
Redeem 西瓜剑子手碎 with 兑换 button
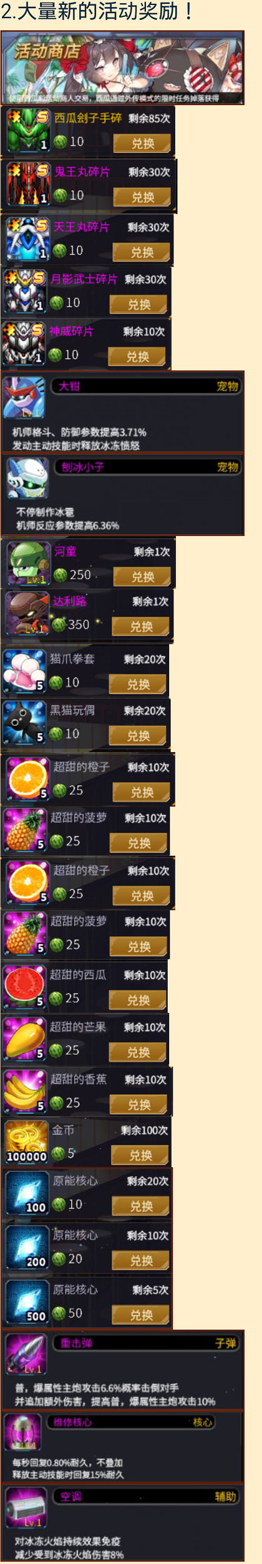click(x=142, y=143)
